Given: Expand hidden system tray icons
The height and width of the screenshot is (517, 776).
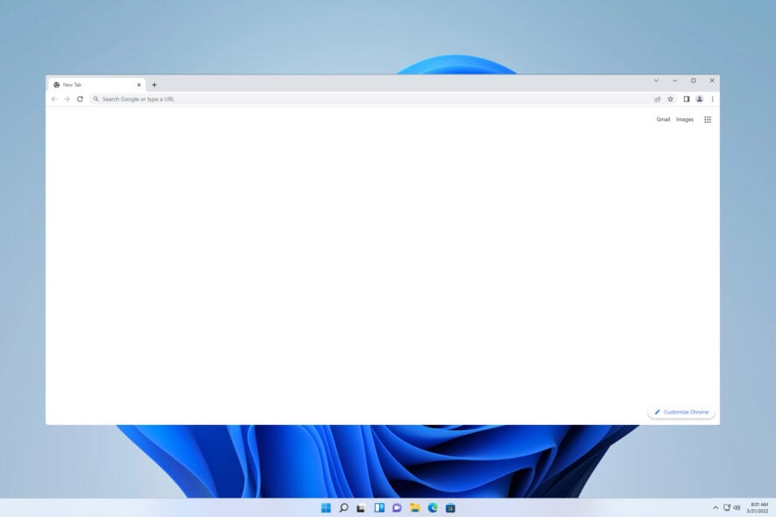Looking at the screenshot, I should 715,507.
